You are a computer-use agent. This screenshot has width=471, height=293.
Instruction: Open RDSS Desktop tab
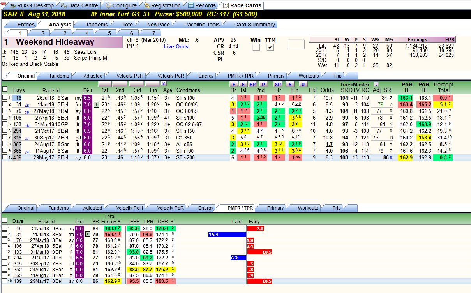(x=32, y=5)
